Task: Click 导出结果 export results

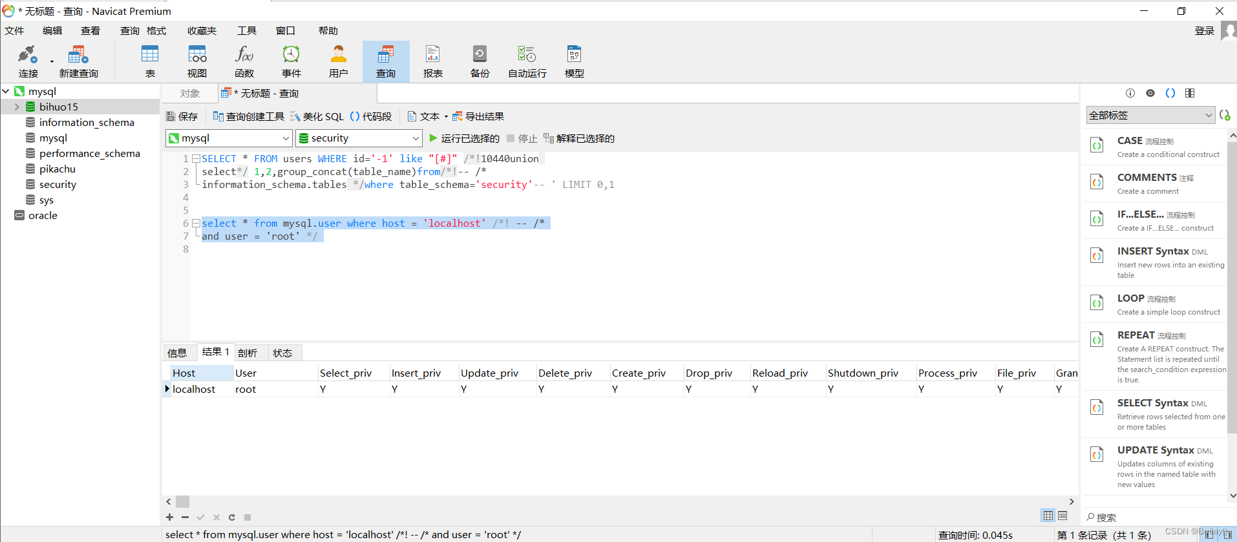Action: point(478,116)
